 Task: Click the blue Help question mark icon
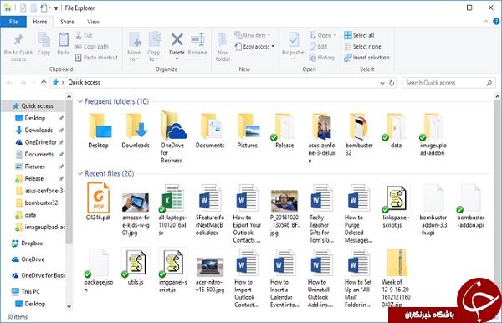tap(496, 22)
